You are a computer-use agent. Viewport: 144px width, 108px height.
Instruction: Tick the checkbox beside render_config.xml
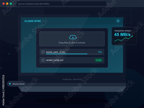point(43,60)
